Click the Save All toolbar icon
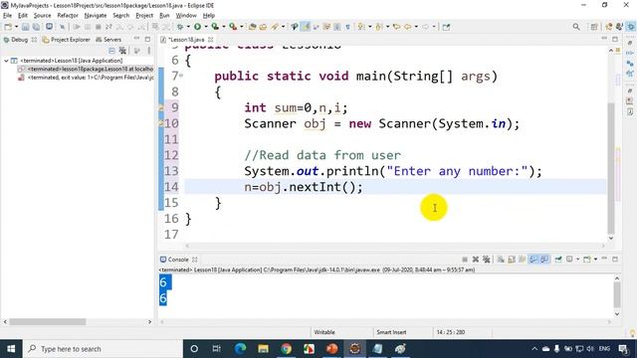 (x=36, y=27)
